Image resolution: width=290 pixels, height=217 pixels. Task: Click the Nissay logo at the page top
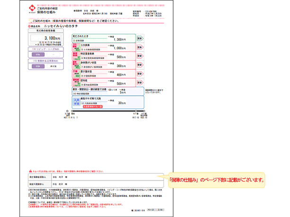pyautogui.click(x=32, y=9)
